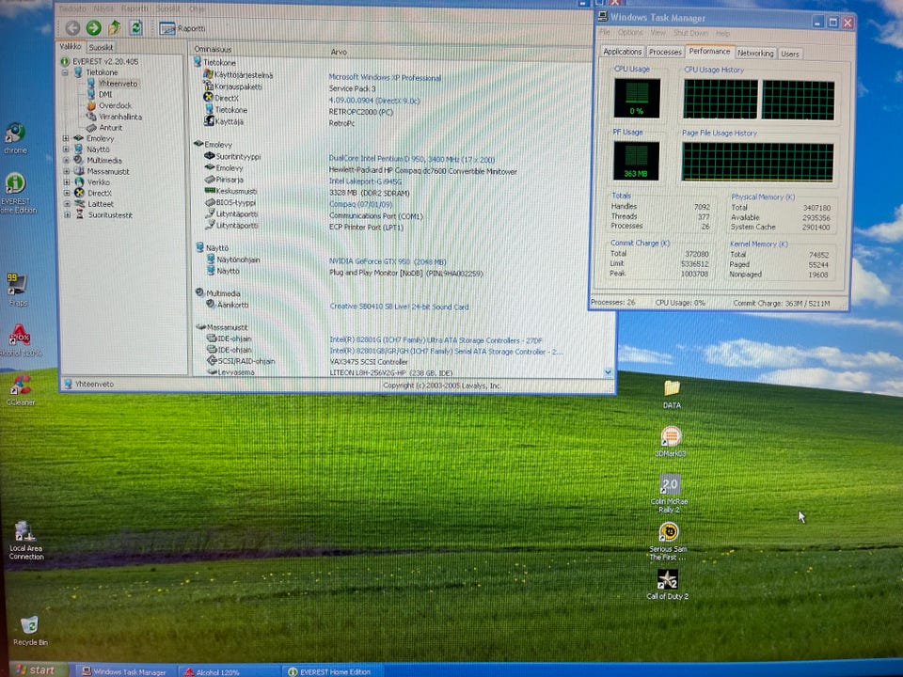Activate Windows Task Manager taskbar button

tap(123, 671)
